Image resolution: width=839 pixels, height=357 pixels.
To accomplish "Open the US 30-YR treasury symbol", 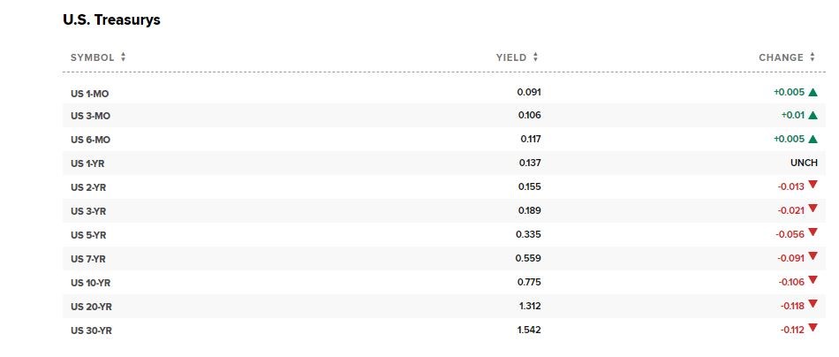I will [x=92, y=330].
